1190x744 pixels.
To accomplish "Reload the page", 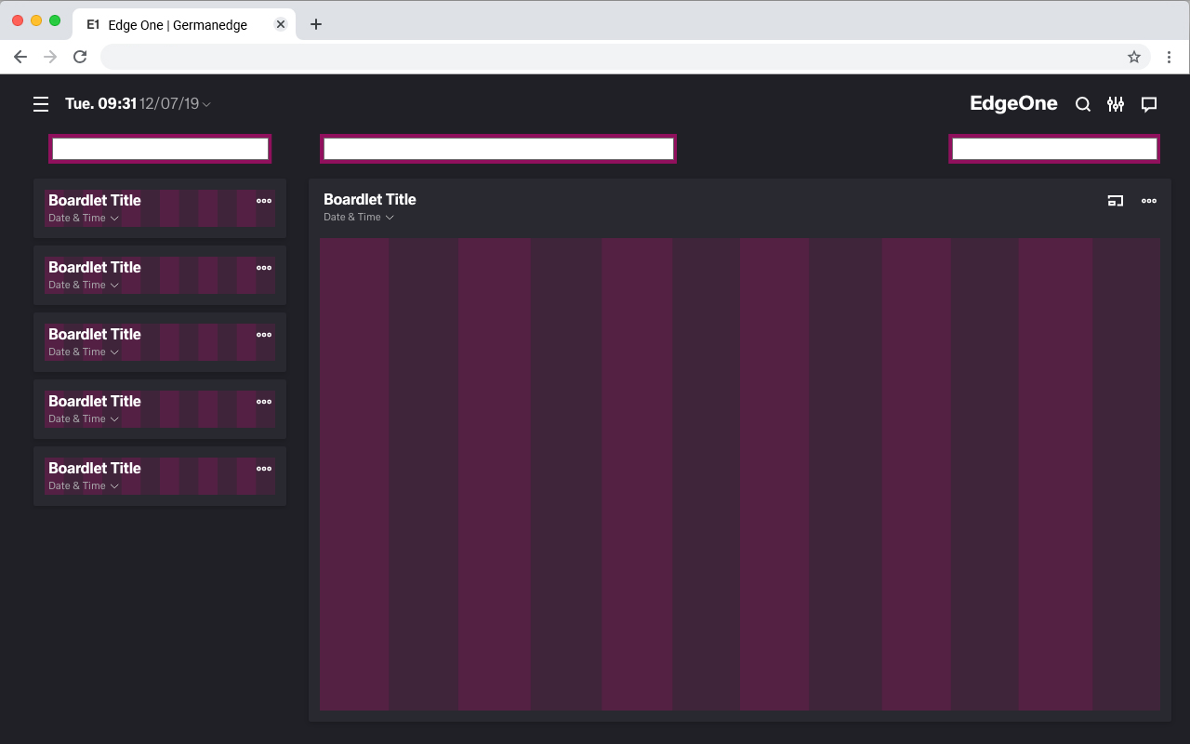I will pos(80,57).
